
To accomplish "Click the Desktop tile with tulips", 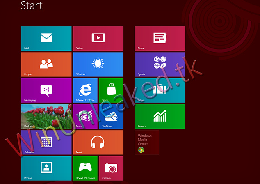I will point(46,116).
